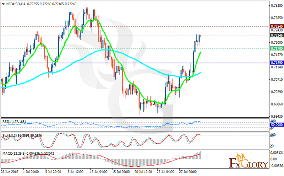This screenshot has width=284, height=176.
Task: Click the 8 Jul 12:00 time label
Action: tap(75, 172)
